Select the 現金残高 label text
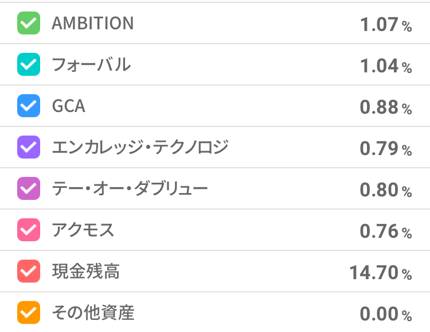The height and width of the screenshot is (332, 430). 85,271
